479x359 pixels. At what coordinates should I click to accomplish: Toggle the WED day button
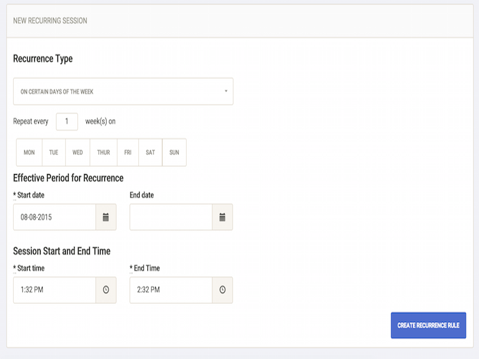click(x=78, y=153)
